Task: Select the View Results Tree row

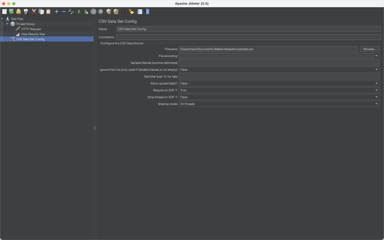Action: (47, 34)
